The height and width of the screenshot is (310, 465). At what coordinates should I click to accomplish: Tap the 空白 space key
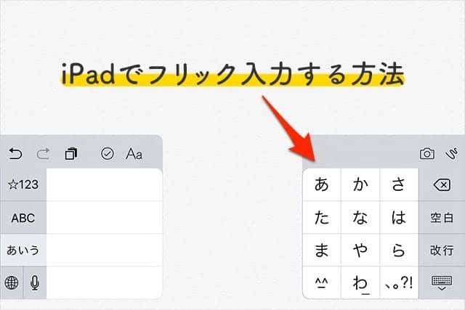[442, 218]
